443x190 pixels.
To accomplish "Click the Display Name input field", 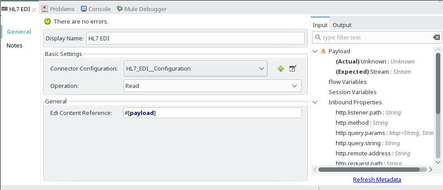I will tap(195, 38).
